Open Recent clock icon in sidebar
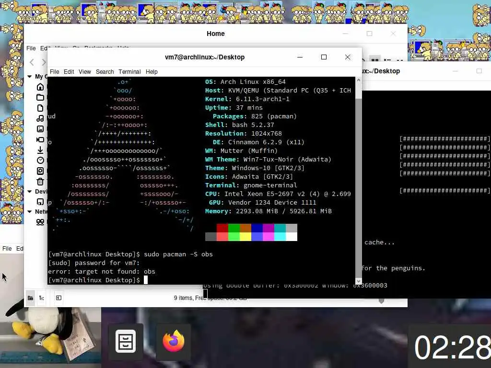The height and width of the screenshot is (368, 491). click(x=40, y=160)
